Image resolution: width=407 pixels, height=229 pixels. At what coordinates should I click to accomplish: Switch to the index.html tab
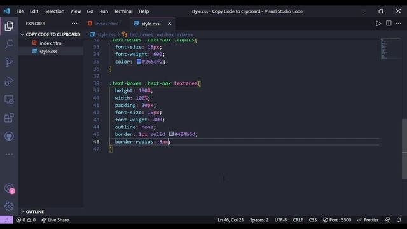pos(107,24)
